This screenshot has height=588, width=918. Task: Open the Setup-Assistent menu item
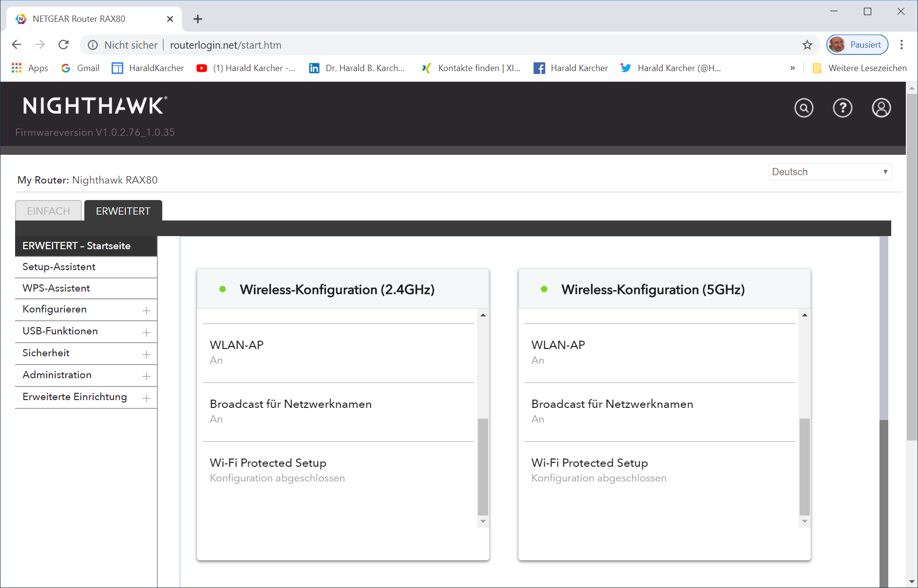point(59,267)
